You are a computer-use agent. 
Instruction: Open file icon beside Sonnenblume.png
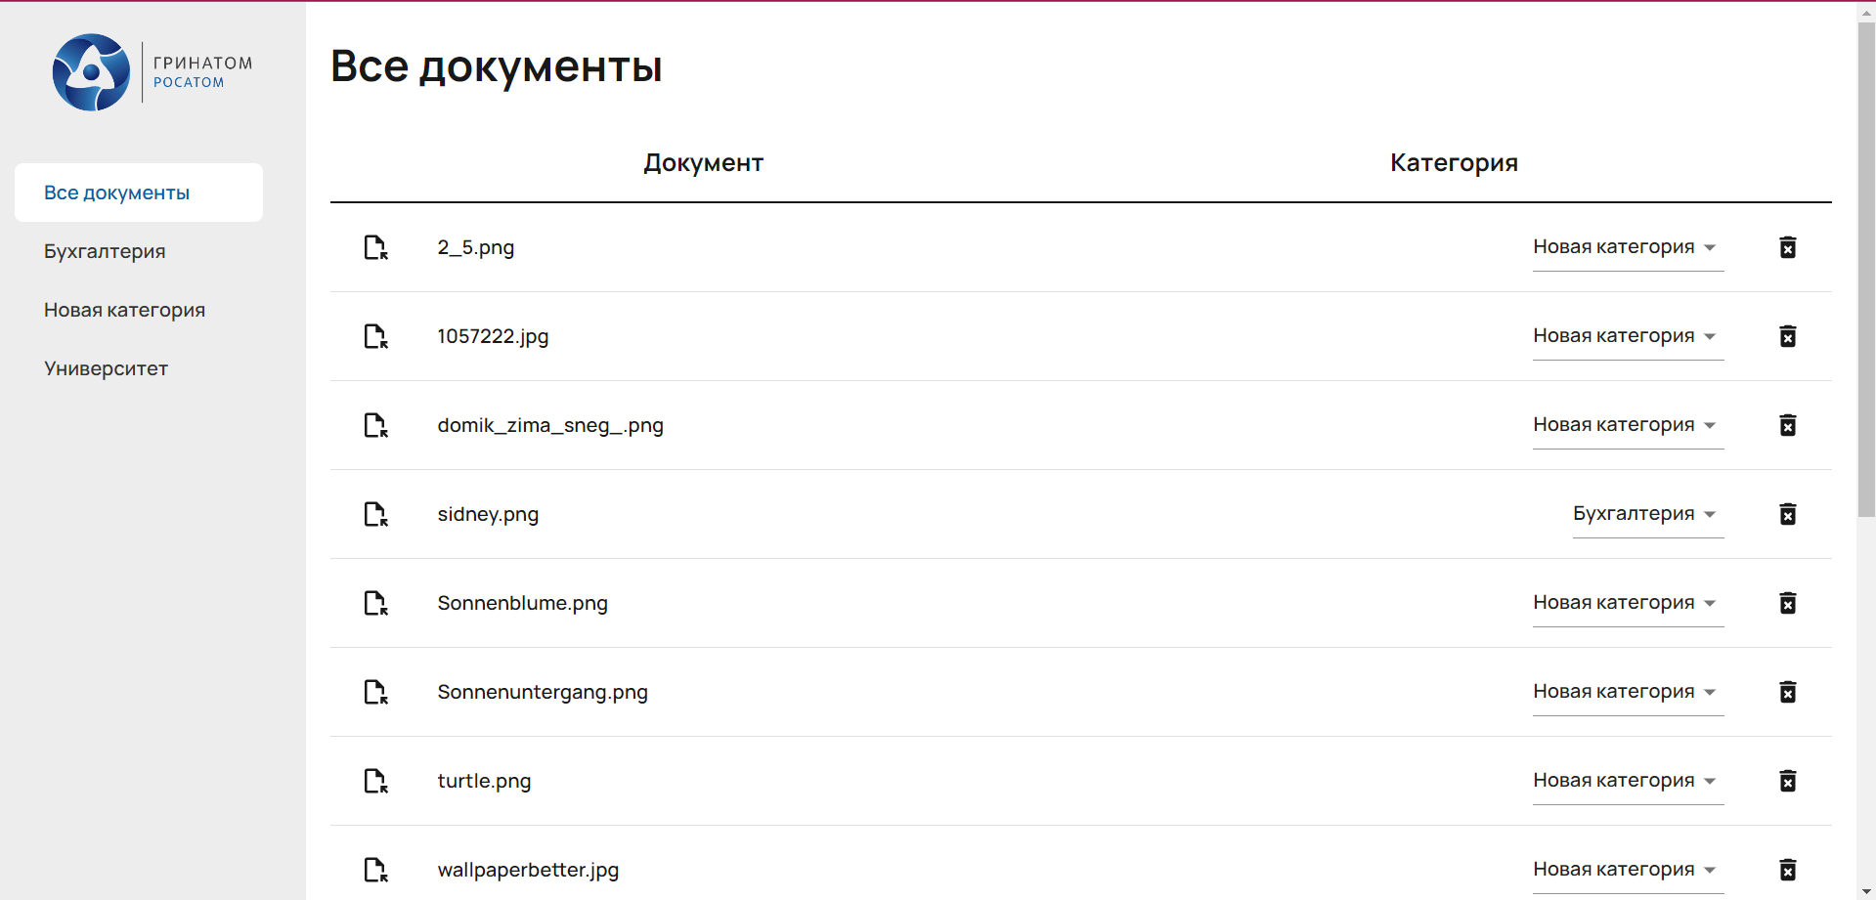pos(375,603)
